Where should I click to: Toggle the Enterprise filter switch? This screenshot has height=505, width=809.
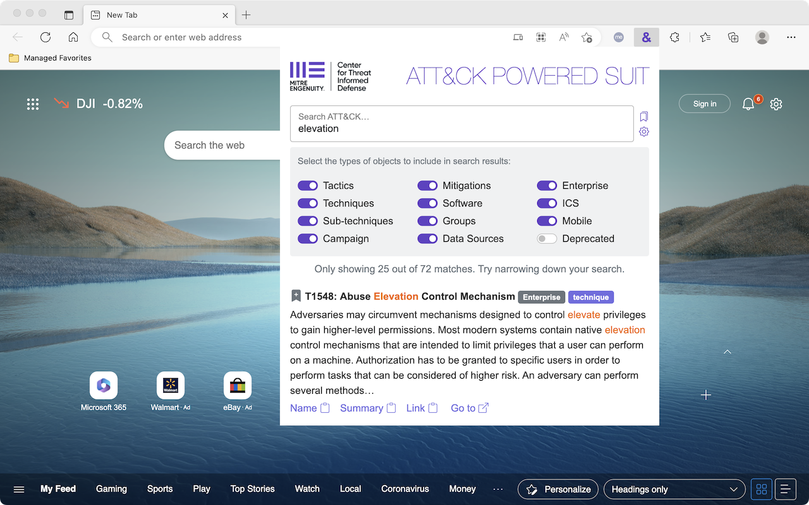[547, 186]
